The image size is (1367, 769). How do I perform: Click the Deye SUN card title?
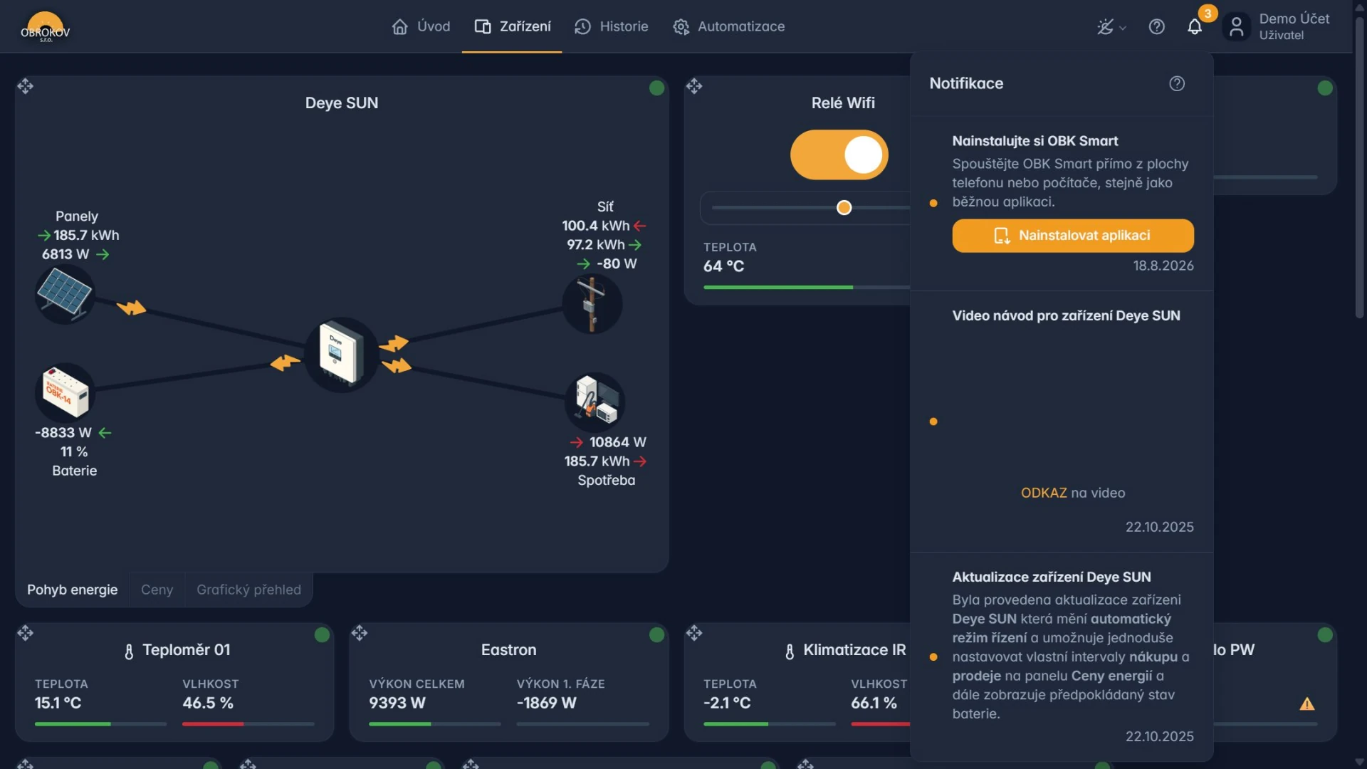[342, 103]
